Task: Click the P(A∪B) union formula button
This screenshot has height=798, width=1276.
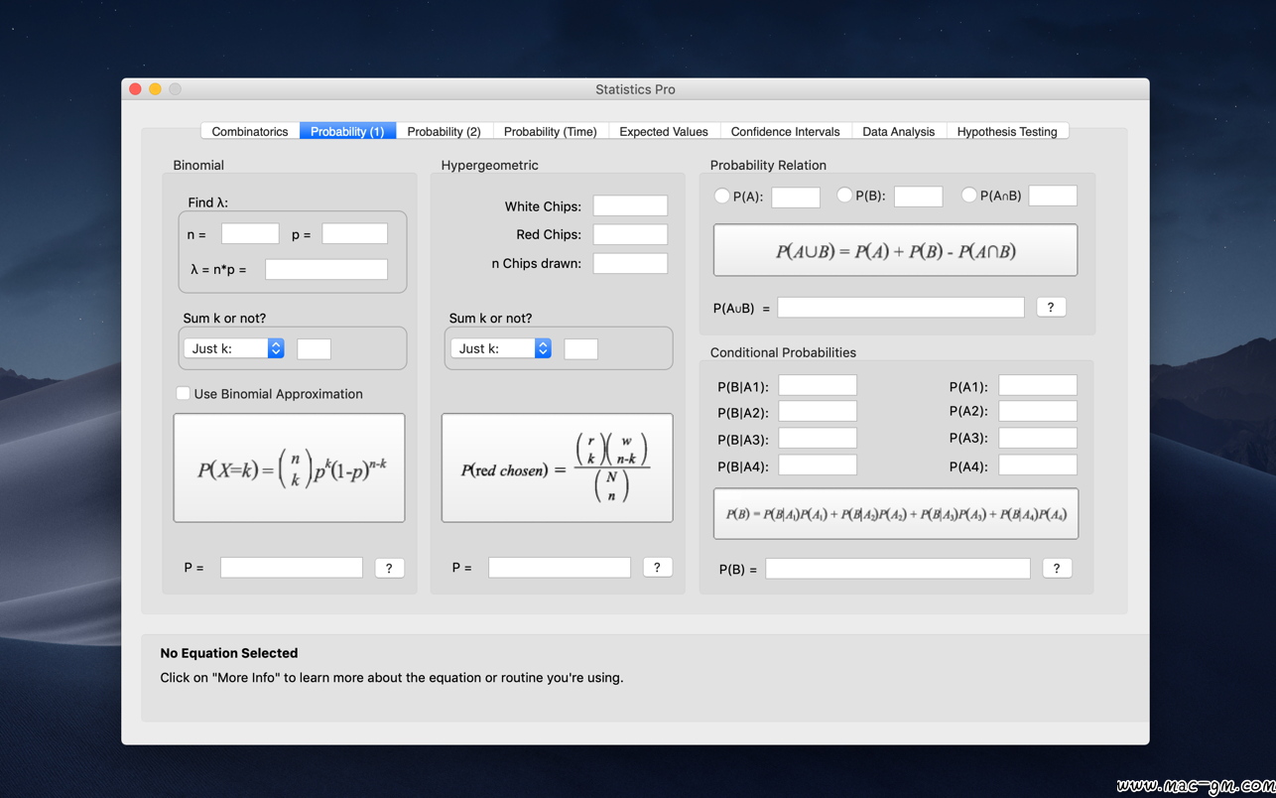Action: [895, 250]
